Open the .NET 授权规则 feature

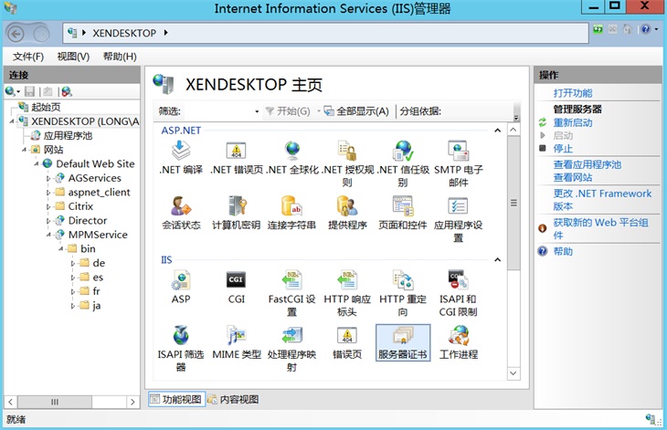(347, 164)
